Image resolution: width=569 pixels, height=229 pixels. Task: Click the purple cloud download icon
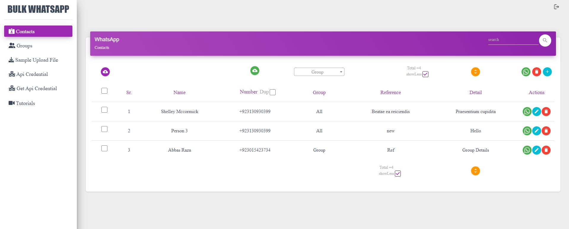(x=105, y=72)
